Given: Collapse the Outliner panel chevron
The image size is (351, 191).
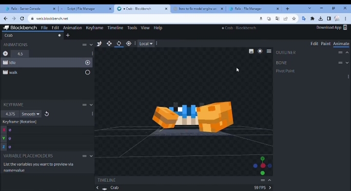Looking at the screenshot, I should pos(347,52).
